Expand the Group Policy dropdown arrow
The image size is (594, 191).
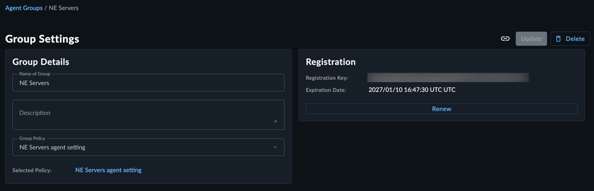tap(275, 147)
